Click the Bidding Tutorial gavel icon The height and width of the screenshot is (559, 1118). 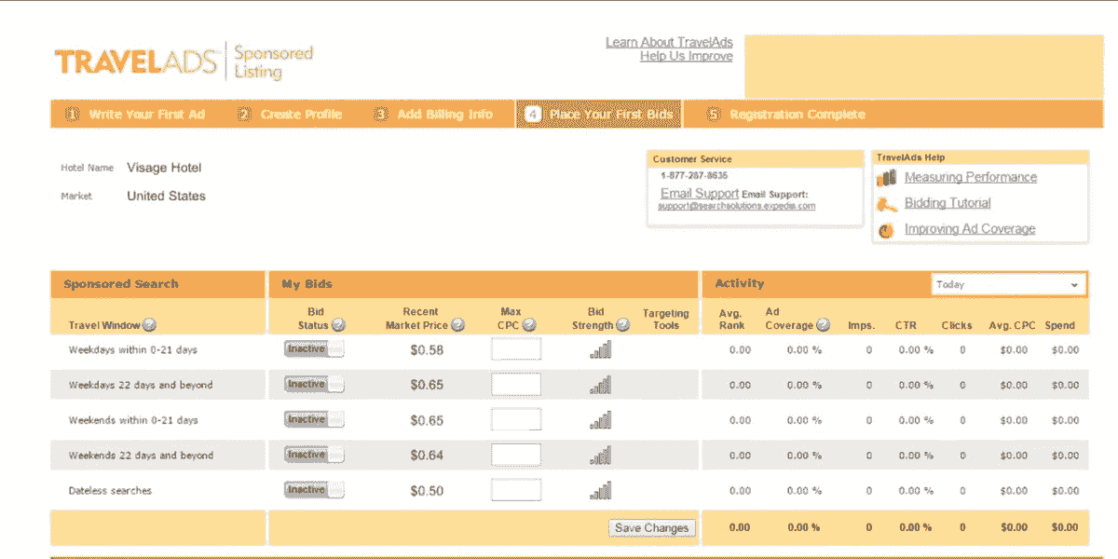[x=887, y=203]
